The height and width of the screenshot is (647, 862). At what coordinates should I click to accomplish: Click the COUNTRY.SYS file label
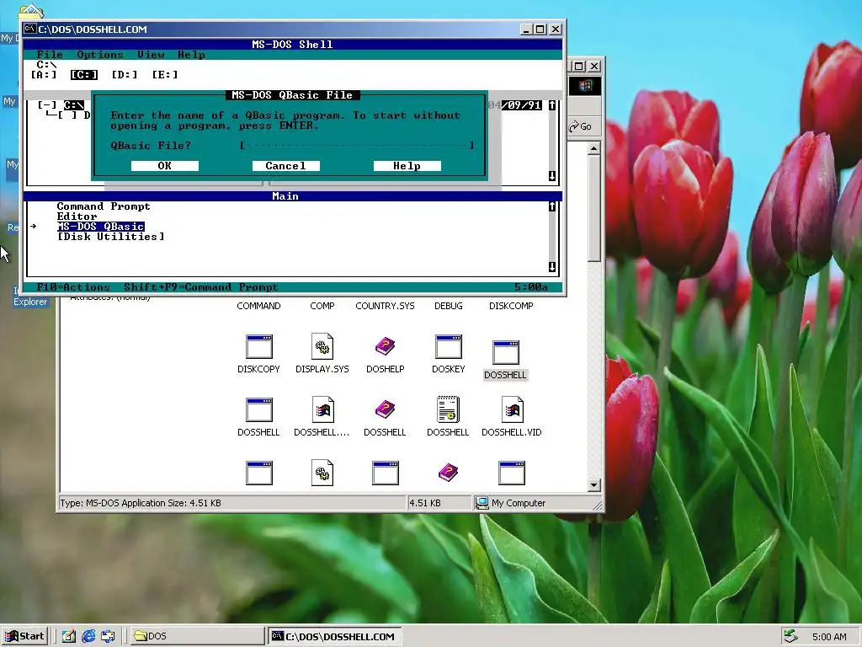pos(385,306)
